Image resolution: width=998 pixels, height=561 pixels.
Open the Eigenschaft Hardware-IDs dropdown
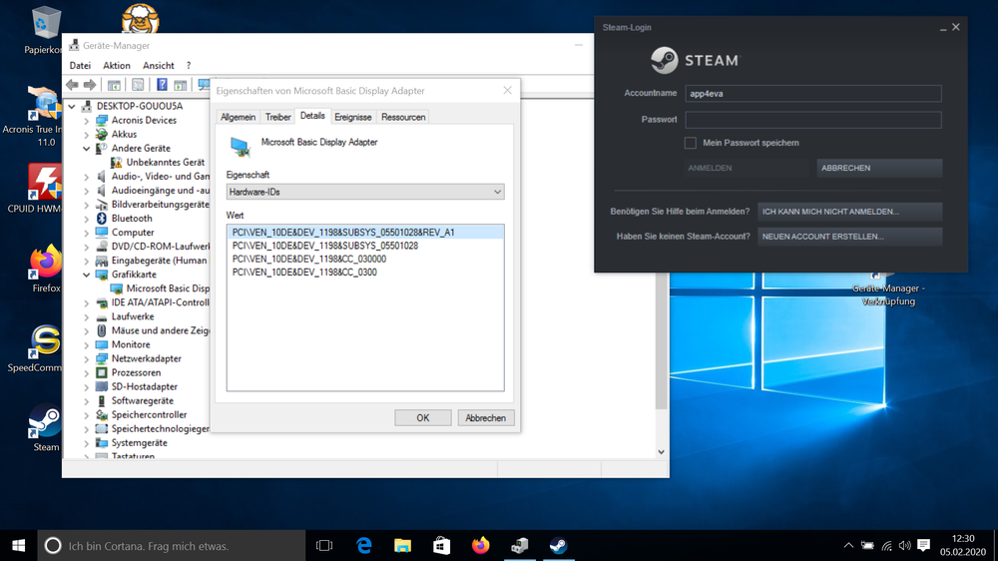[365, 192]
